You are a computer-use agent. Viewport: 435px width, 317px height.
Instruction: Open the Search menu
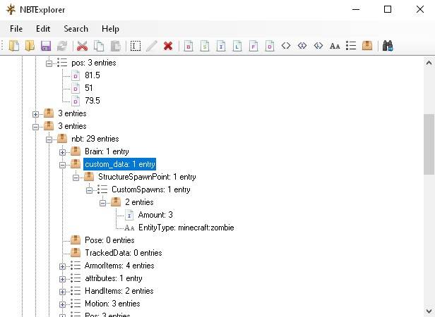tap(76, 29)
